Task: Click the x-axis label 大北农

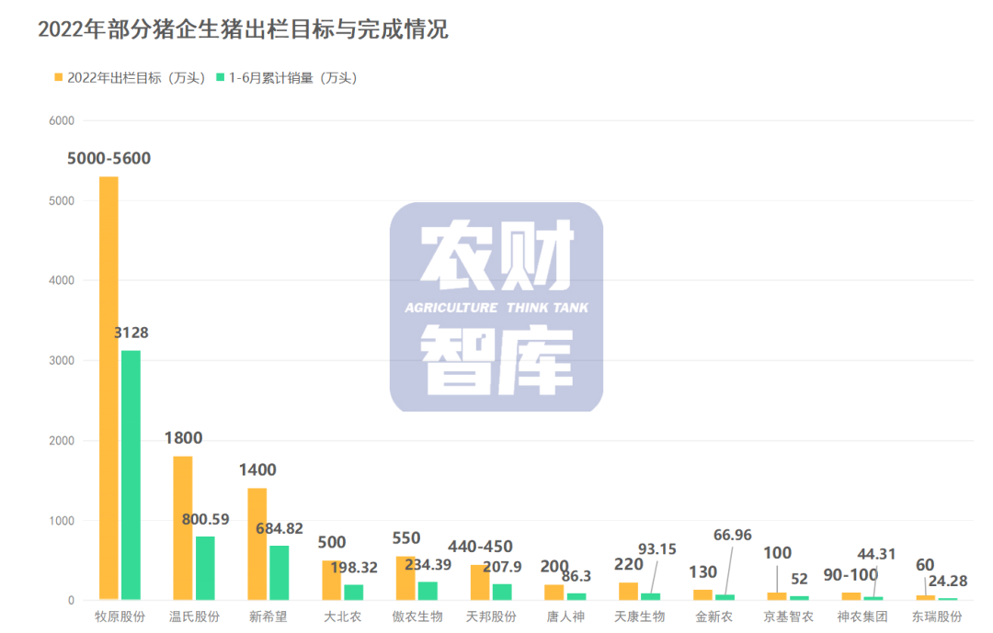Action: (x=343, y=616)
